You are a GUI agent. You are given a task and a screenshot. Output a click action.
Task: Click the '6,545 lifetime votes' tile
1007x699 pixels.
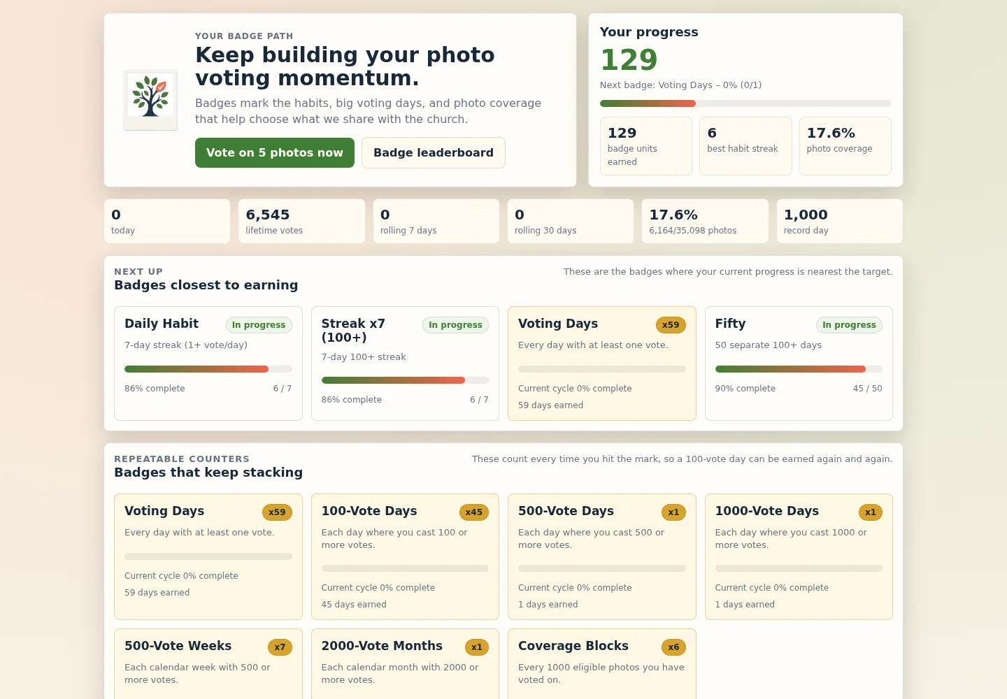301,222
